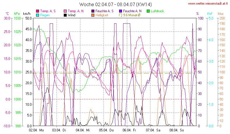Click the brightness axis value '150'
Image resolution: width=230 pixels, height=134 pixels.
[222, 45]
